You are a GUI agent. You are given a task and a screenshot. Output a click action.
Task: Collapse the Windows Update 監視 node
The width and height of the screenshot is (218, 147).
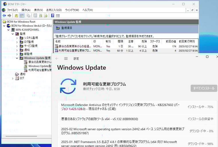click(17, 58)
